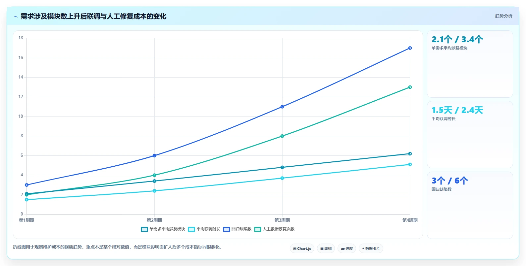The width and height of the screenshot is (526, 266).
Task: Open the 进度 chip
Action: point(347,249)
